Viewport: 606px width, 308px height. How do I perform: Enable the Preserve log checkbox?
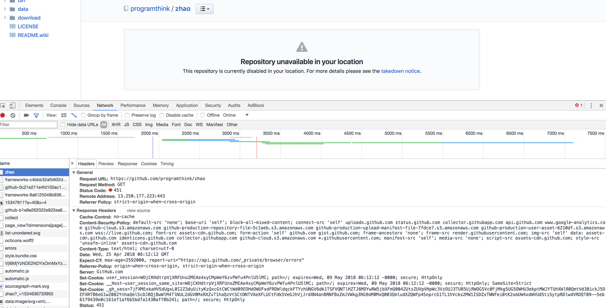127,115
